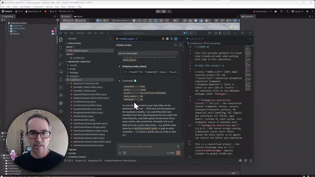Select the Unity Rotate tool in Scene toolbar
The height and width of the screenshot is (177, 315).
(x=145, y=21)
